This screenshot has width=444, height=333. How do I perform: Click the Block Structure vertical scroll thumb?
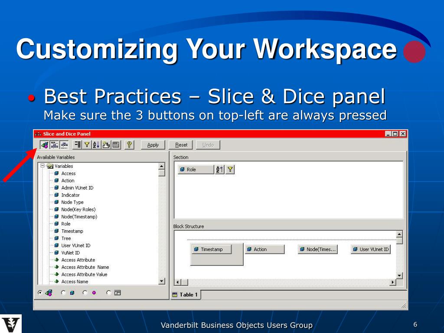click(399, 241)
